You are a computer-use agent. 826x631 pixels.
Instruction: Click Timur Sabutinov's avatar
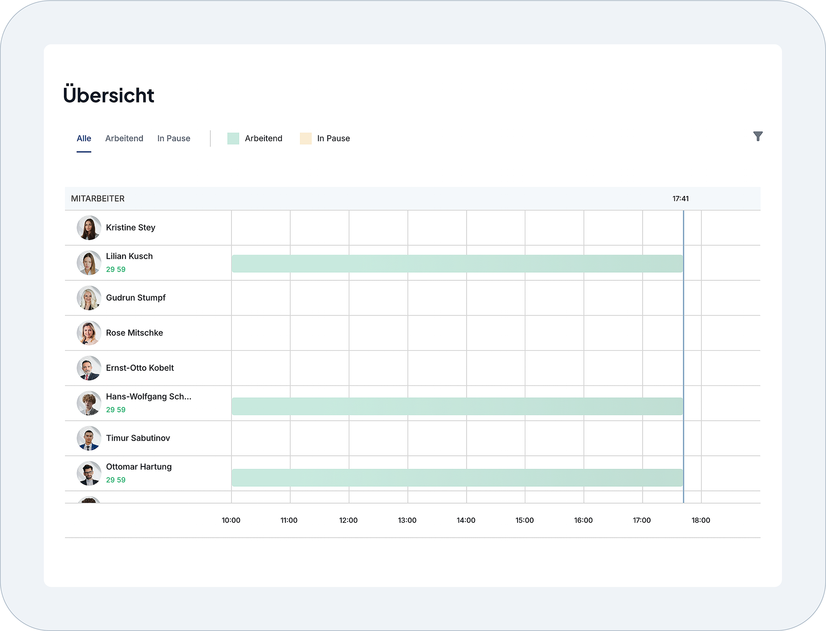coord(89,438)
